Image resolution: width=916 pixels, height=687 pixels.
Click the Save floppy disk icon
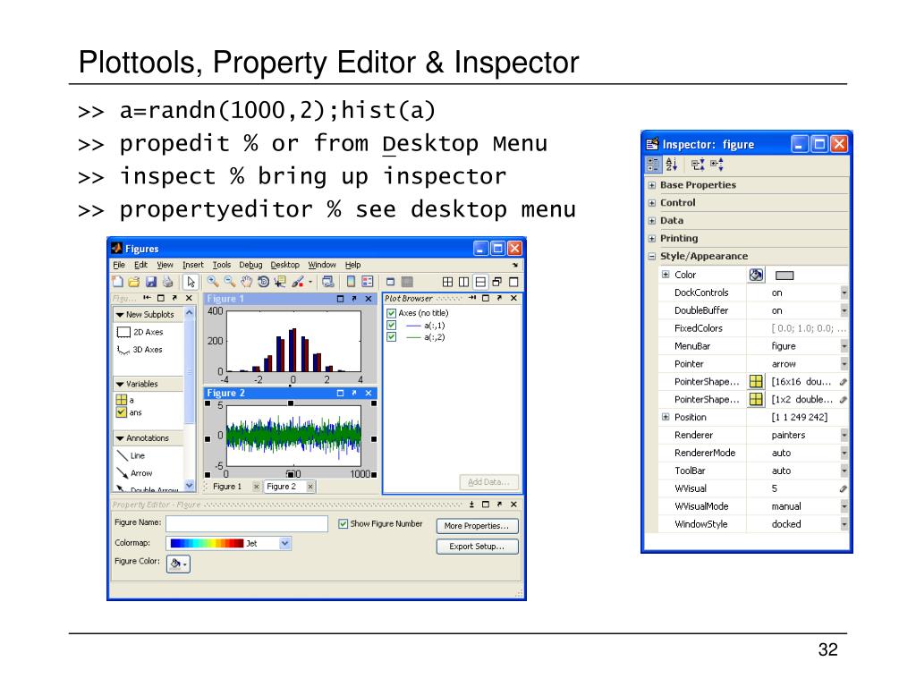[x=150, y=282]
